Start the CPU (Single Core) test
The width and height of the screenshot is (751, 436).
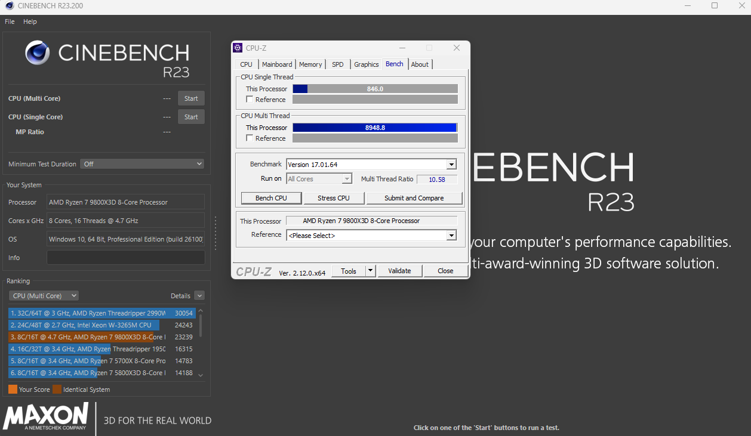191,117
